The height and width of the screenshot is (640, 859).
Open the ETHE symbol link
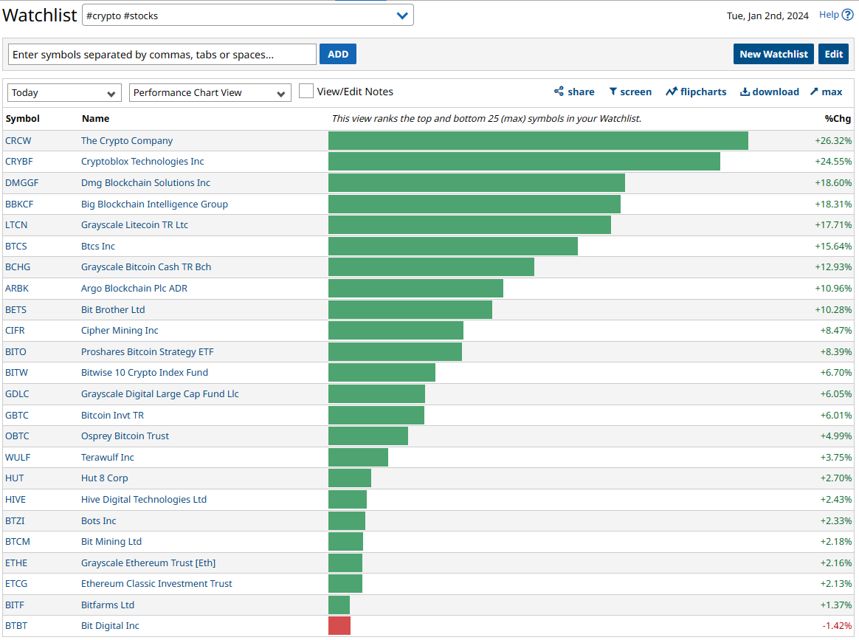(x=16, y=564)
